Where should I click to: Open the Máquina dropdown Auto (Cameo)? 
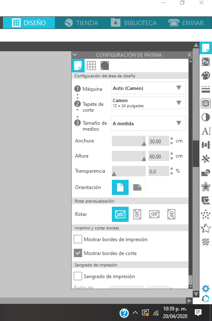point(148,88)
